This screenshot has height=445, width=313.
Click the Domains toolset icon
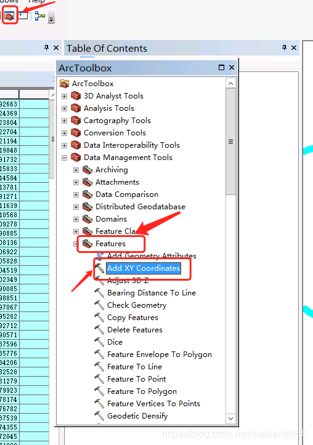[x=87, y=219]
